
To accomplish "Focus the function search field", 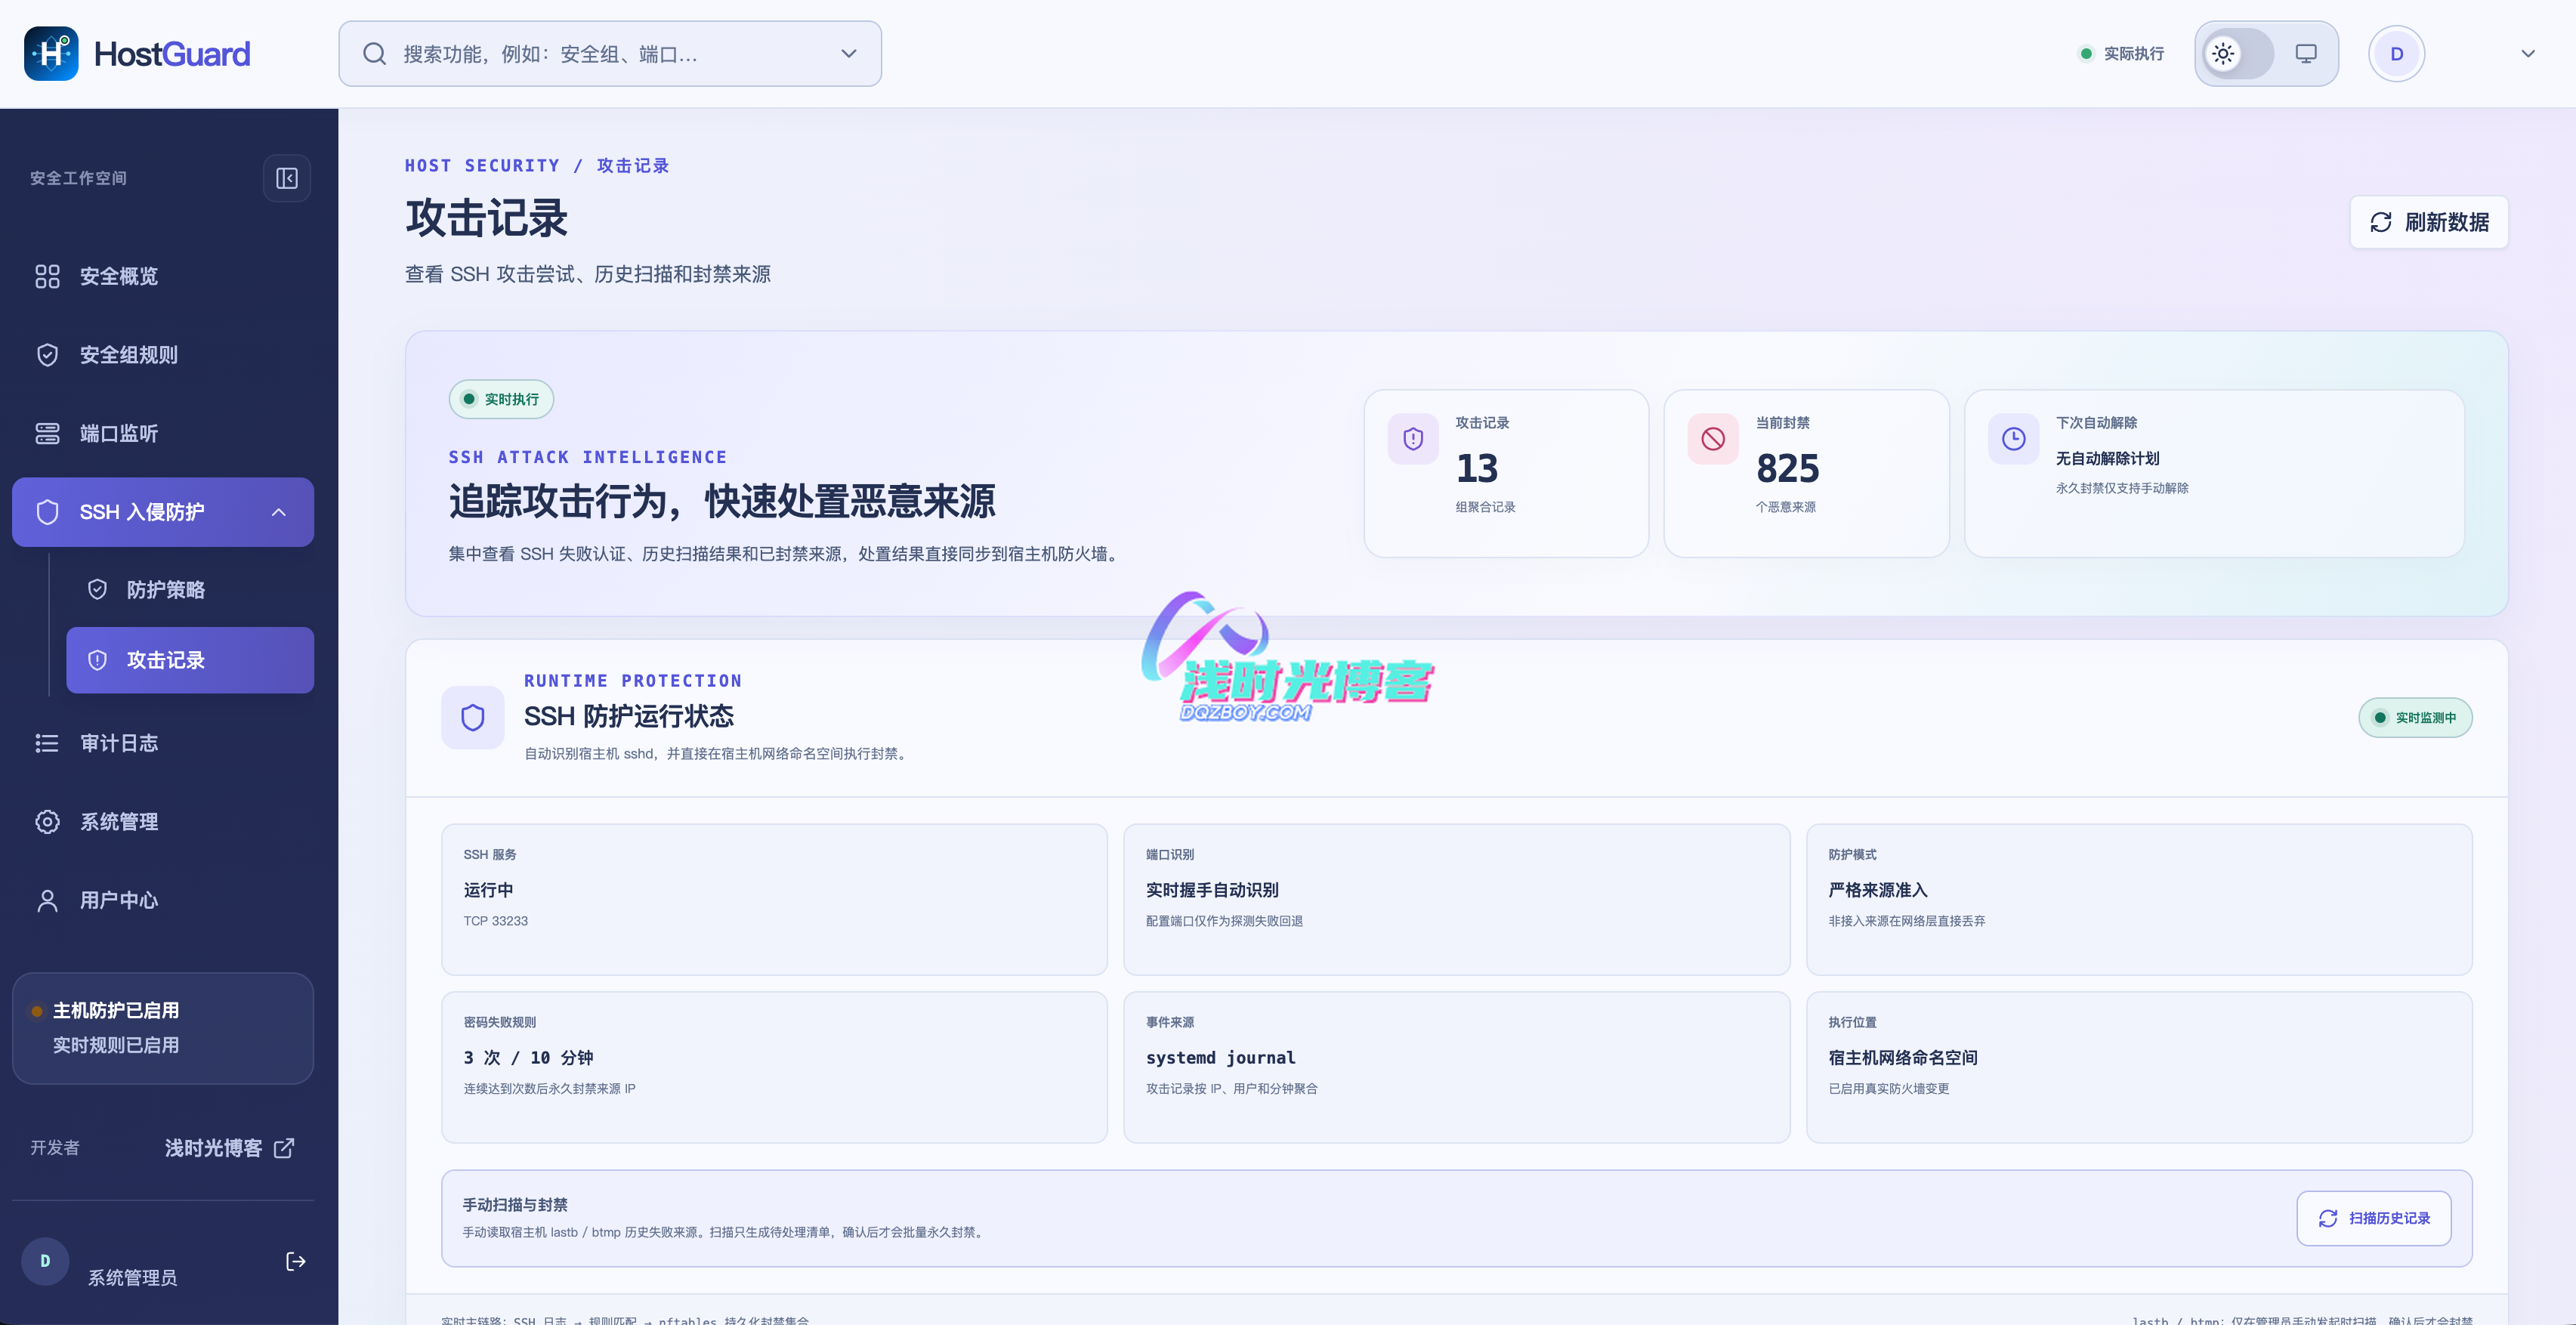I will click(610, 54).
